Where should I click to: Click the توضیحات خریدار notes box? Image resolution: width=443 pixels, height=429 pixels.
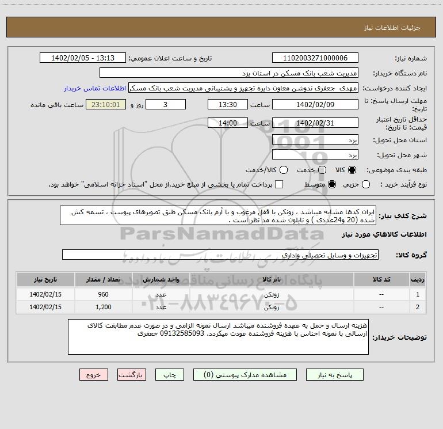coord(218,337)
